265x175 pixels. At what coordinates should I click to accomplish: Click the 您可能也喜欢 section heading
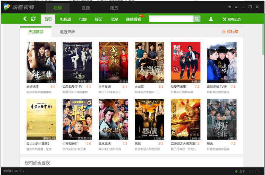37,163
